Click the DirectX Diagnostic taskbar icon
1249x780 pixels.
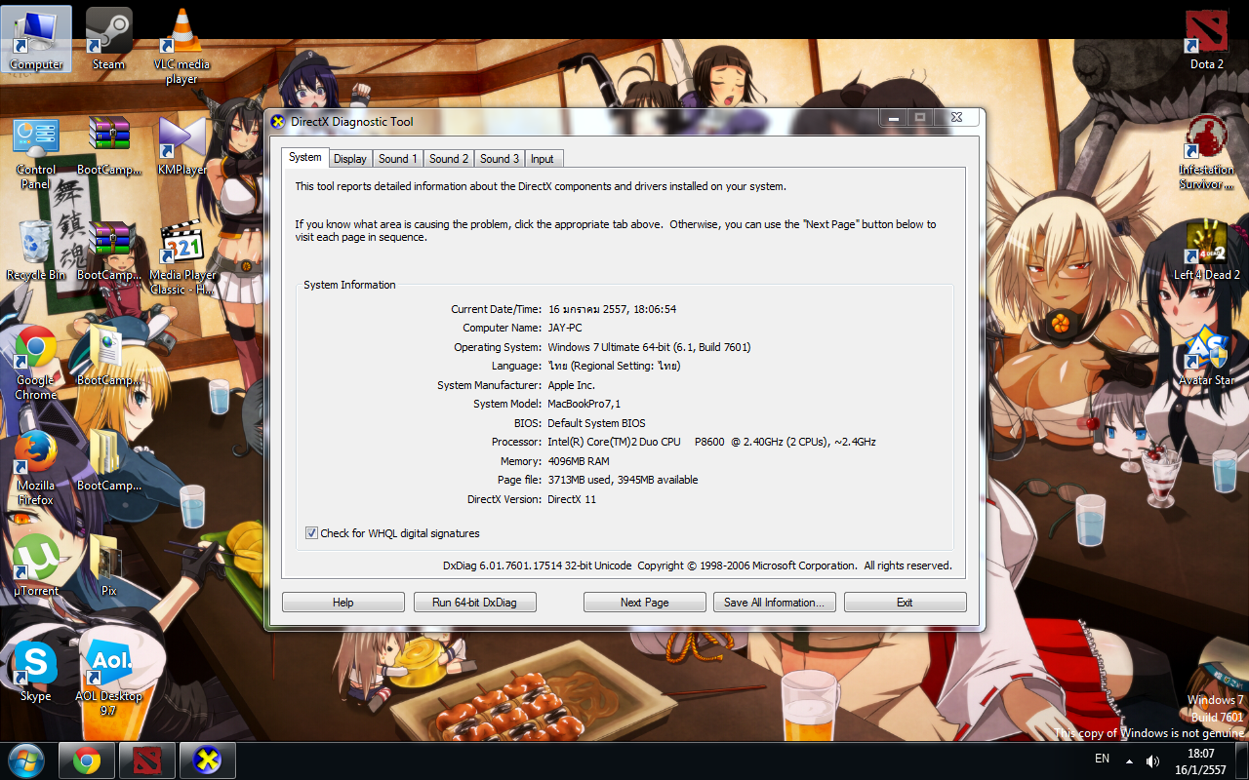(x=208, y=760)
